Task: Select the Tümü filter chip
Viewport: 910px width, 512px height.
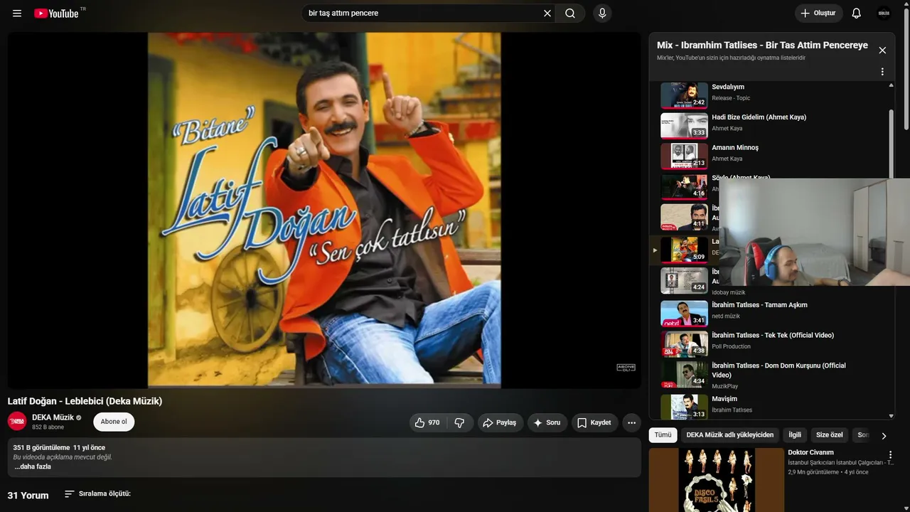Action: pos(663,435)
